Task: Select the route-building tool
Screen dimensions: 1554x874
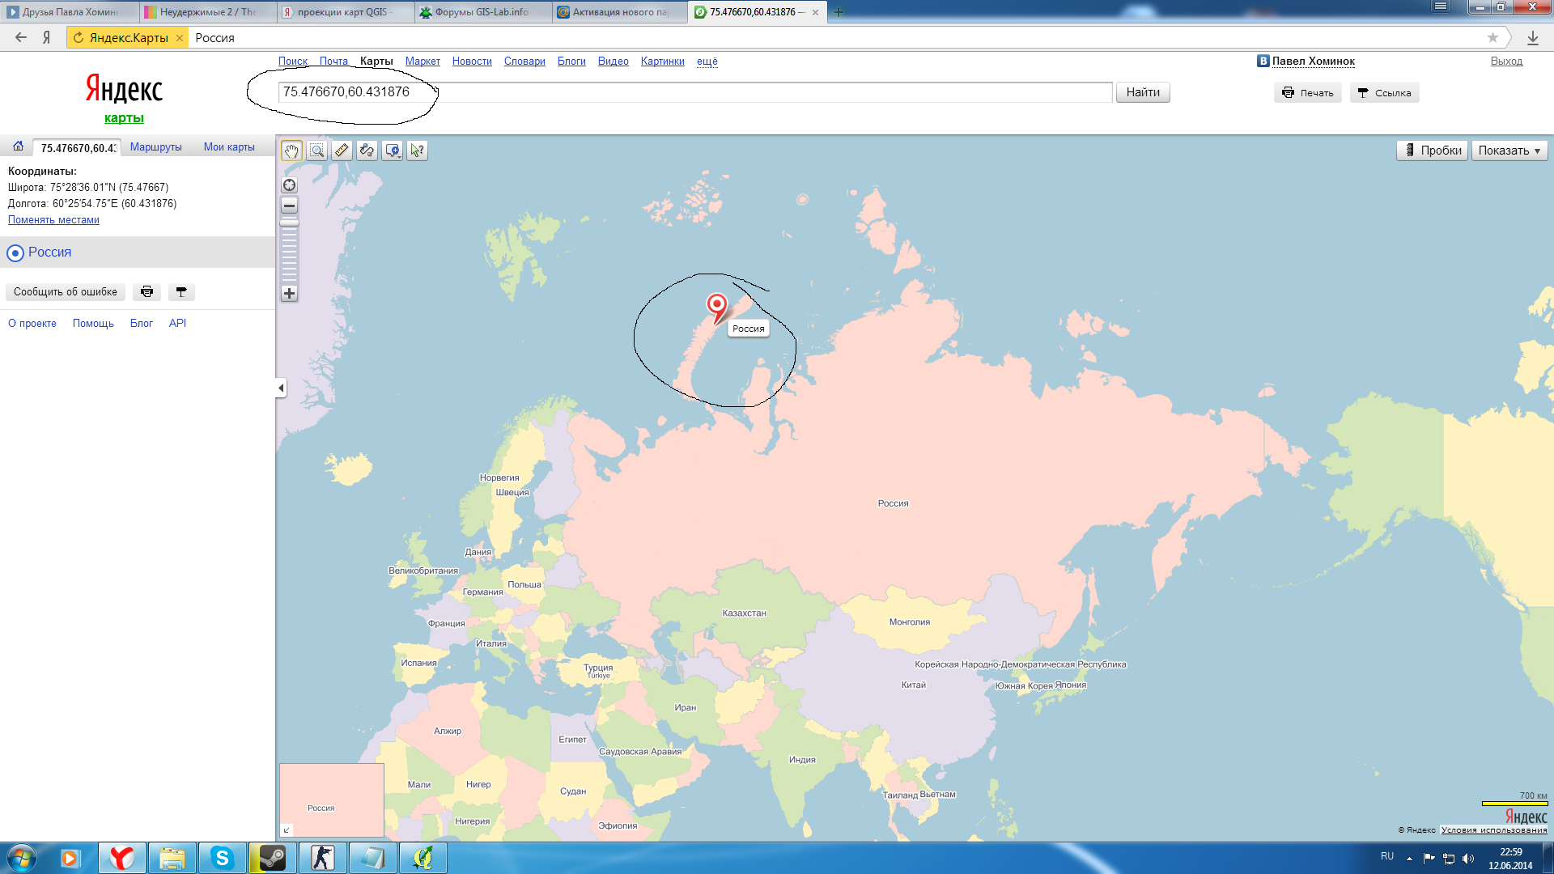Action: point(367,151)
